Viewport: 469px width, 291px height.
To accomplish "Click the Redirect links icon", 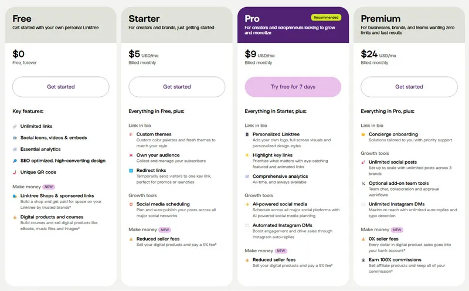I will pos(131,170).
